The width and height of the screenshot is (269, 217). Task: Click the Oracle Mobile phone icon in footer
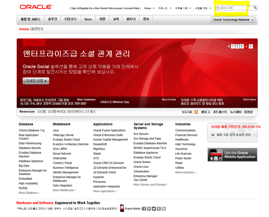coord(122,208)
